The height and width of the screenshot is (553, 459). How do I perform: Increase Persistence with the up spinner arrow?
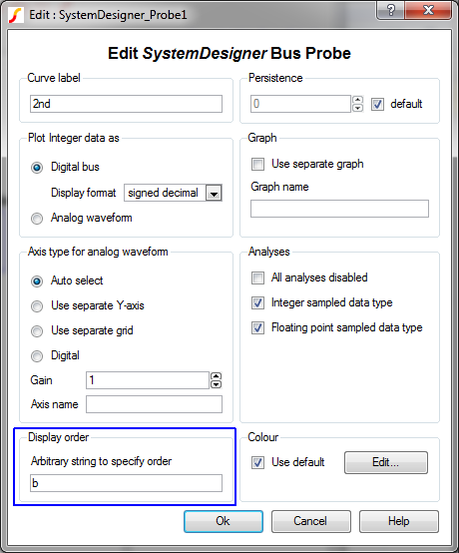coord(357,100)
